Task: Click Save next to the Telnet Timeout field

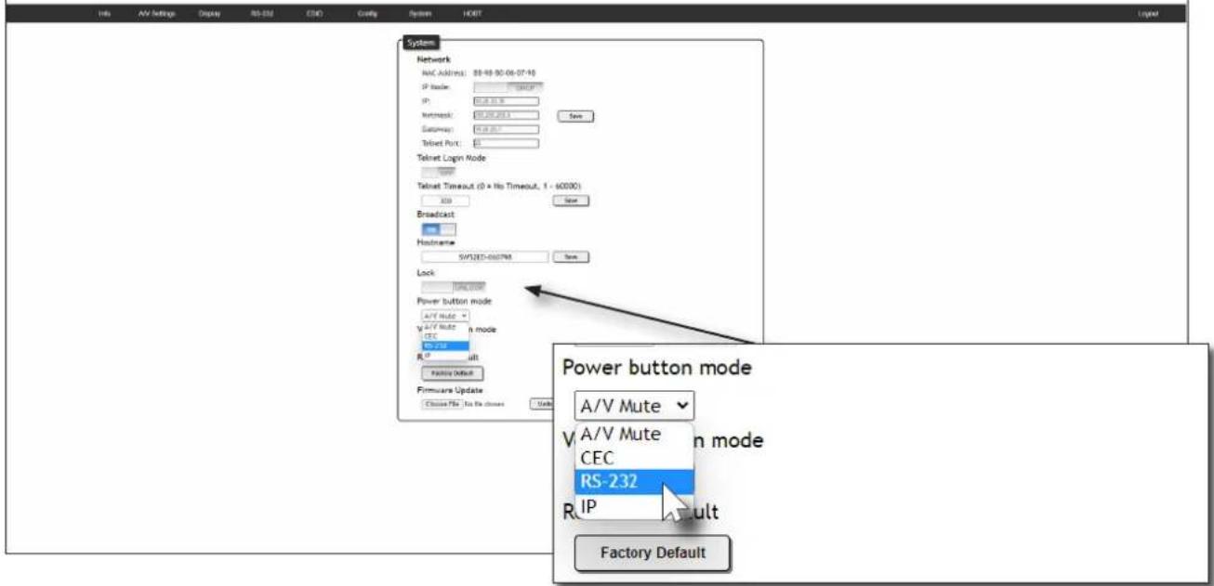Action: coord(571,200)
